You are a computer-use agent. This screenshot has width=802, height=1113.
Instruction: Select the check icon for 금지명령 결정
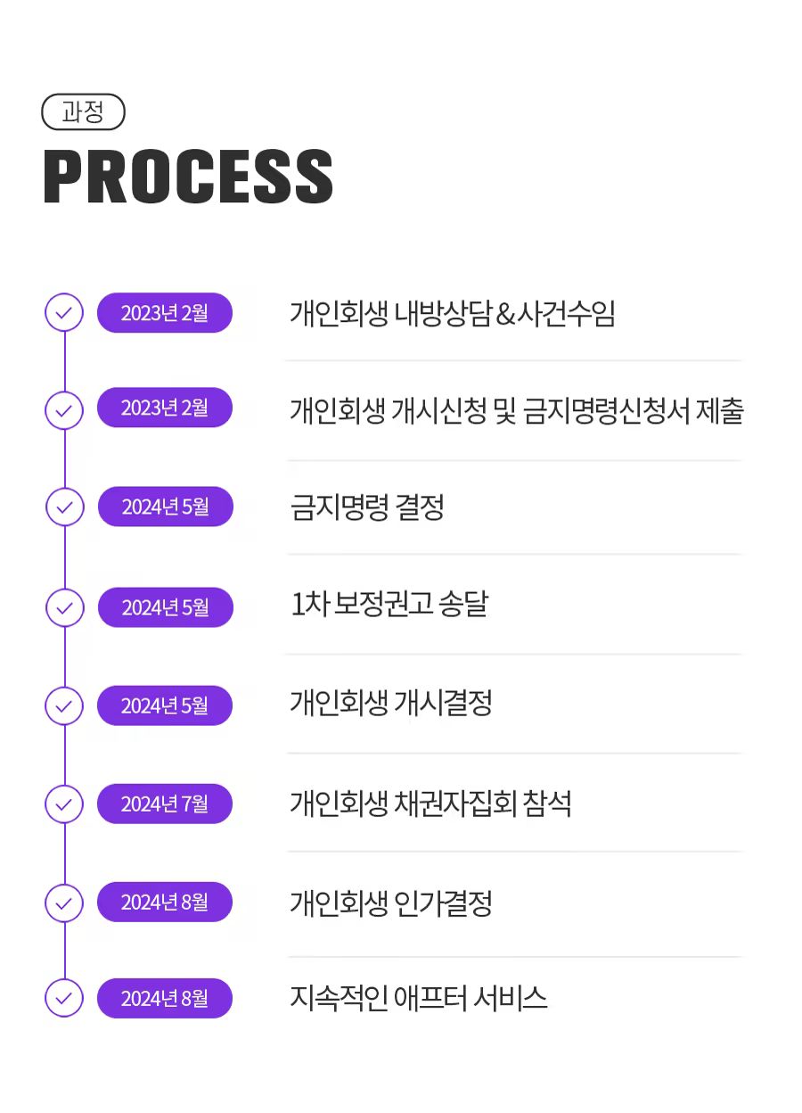pos(64,507)
